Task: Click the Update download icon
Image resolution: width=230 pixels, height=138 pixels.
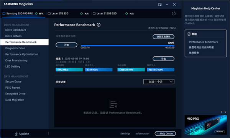Action: 16,134
